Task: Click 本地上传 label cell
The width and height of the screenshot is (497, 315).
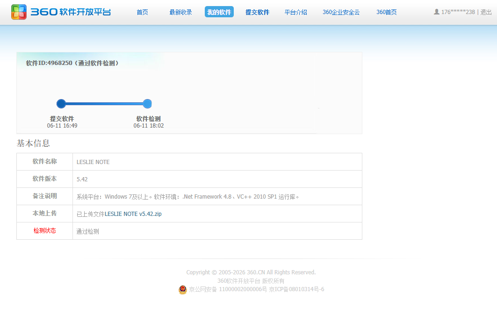Action: 45,214
